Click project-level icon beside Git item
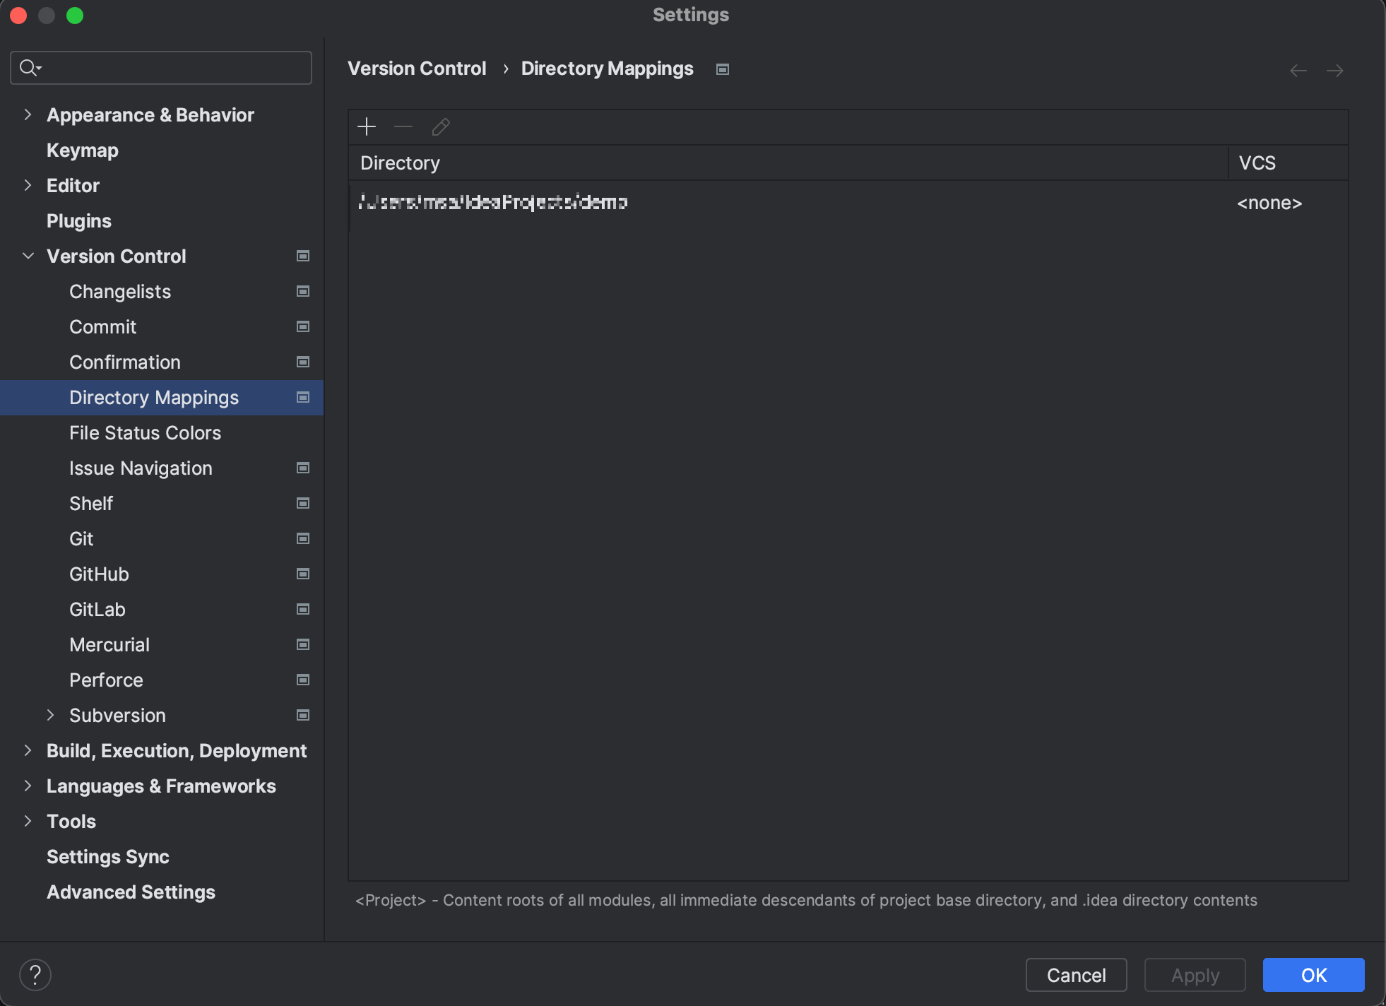Screen dimensions: 1386x1006 click(x=303, y=539)
